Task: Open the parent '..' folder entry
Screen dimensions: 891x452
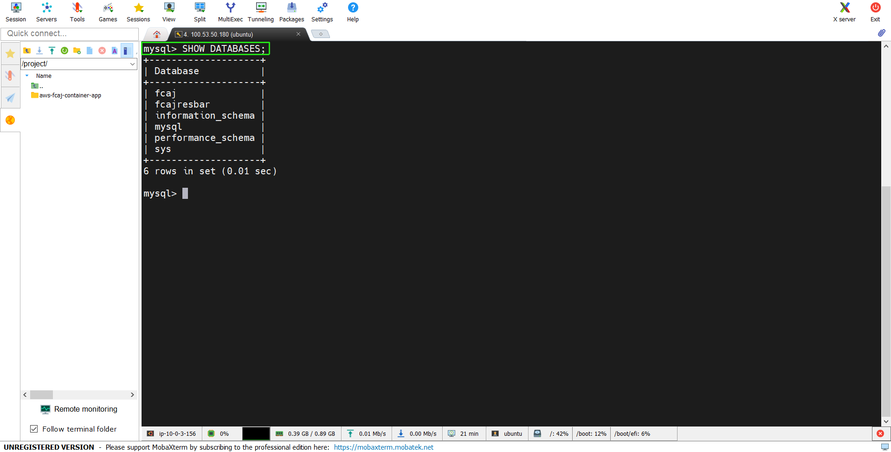Action: click(x=37, y=86)
